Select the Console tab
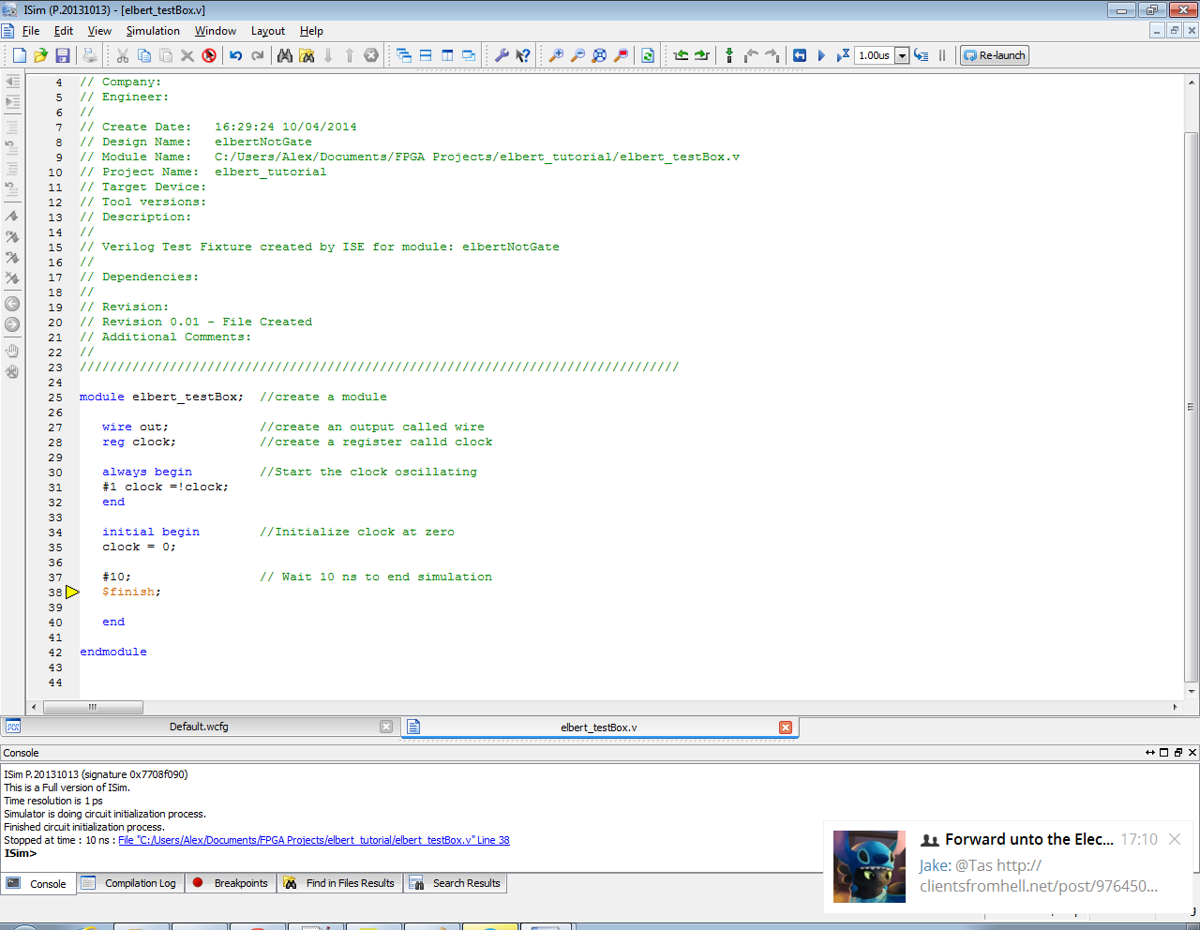The height and width of the screenshot is (930, 1200). pyautogui.click(x=37, y=883)
